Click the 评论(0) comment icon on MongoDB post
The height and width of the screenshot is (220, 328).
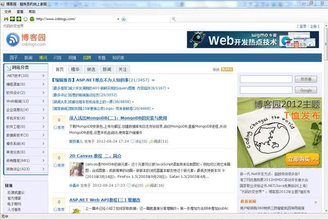pos(132,141)
